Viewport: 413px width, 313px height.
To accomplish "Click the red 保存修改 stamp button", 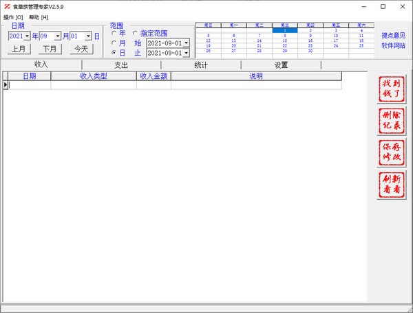I will click(x=391, y=152).
